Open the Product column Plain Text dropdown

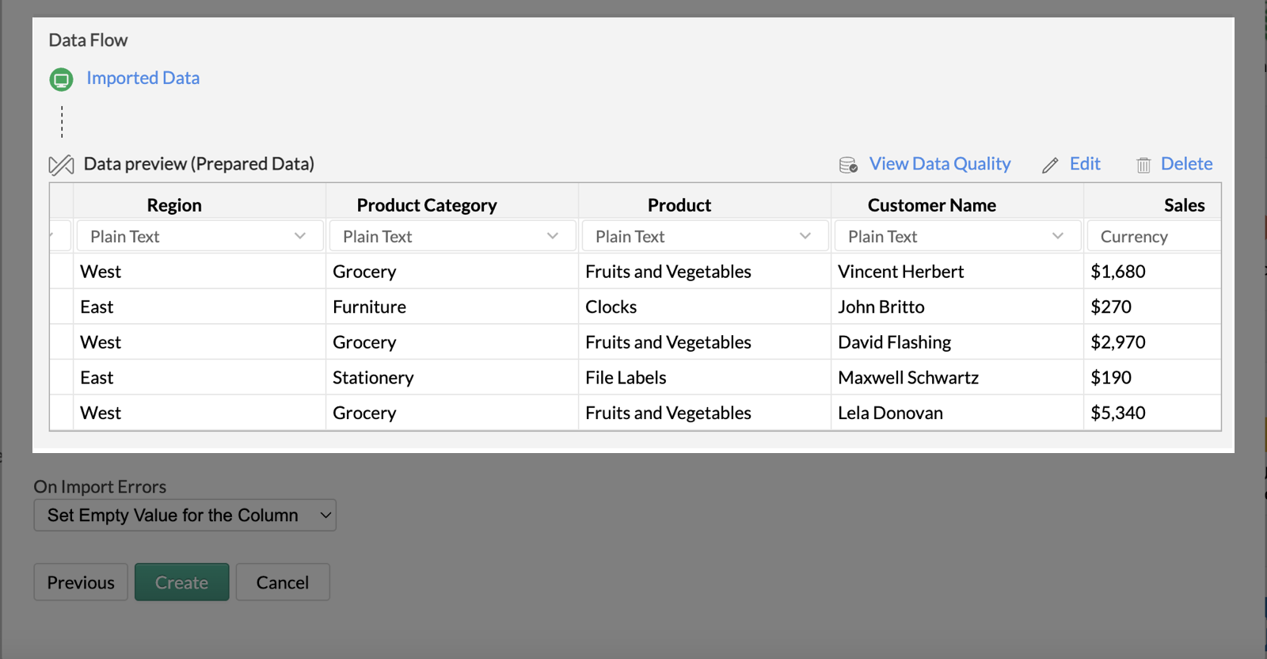tap(704, 237)
